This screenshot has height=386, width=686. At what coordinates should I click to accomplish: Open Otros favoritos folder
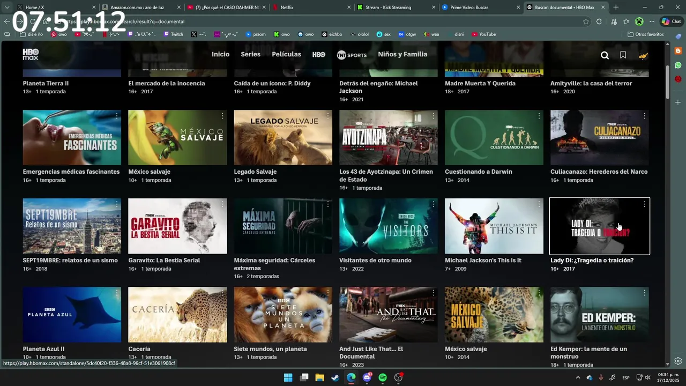645,34
